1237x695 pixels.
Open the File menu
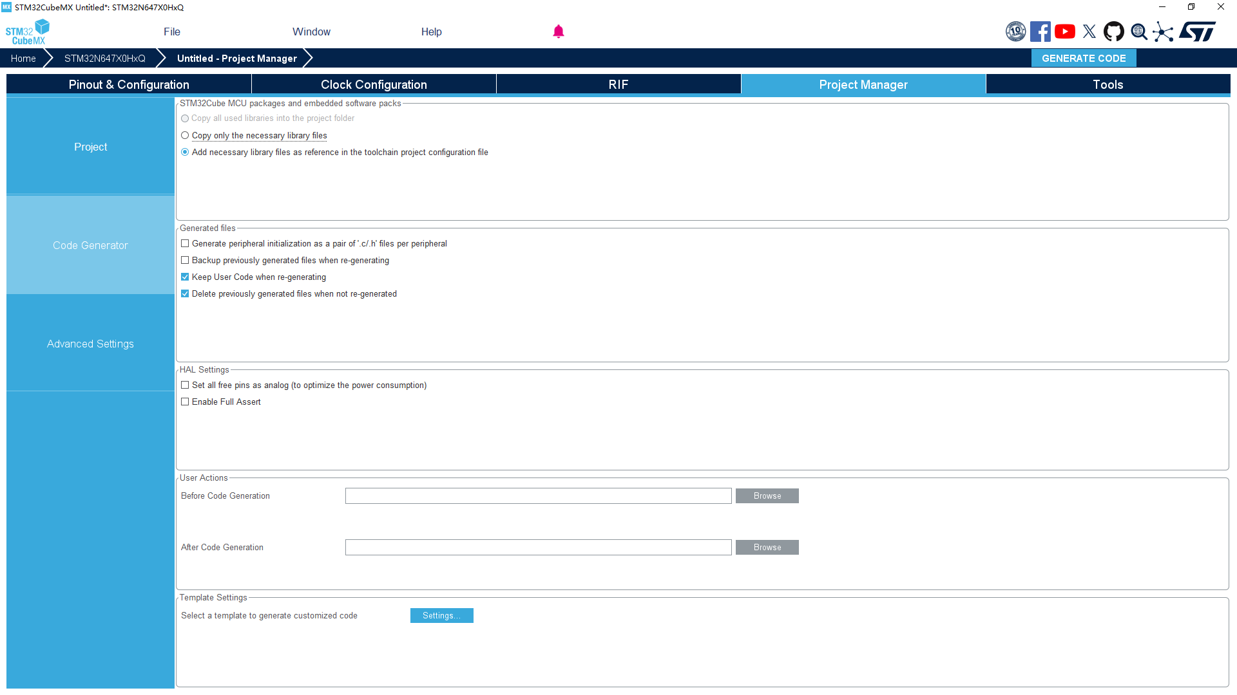coord(172,32)
